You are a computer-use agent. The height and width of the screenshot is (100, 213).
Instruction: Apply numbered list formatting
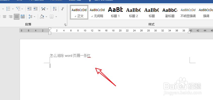coord(8,9)
